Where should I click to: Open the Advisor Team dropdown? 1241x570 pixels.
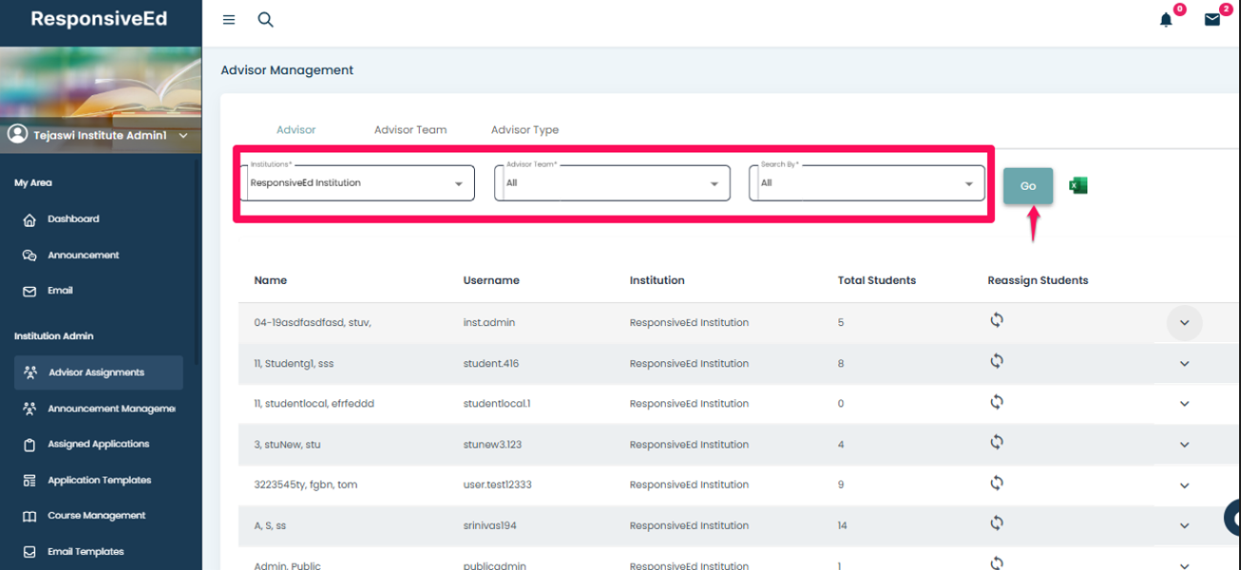coord(612,183)
